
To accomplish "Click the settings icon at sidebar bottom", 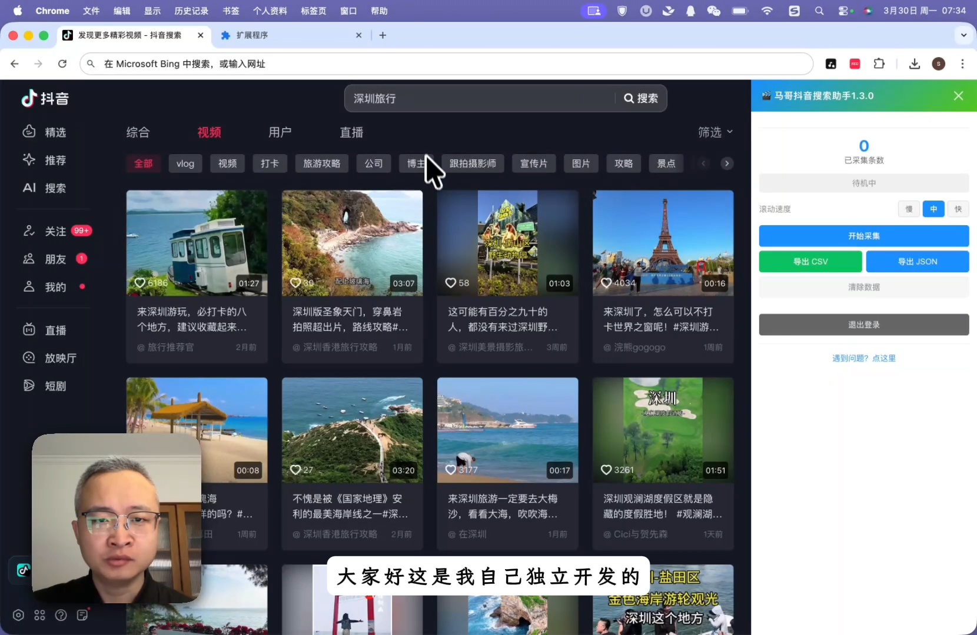I will coord(19,615).
